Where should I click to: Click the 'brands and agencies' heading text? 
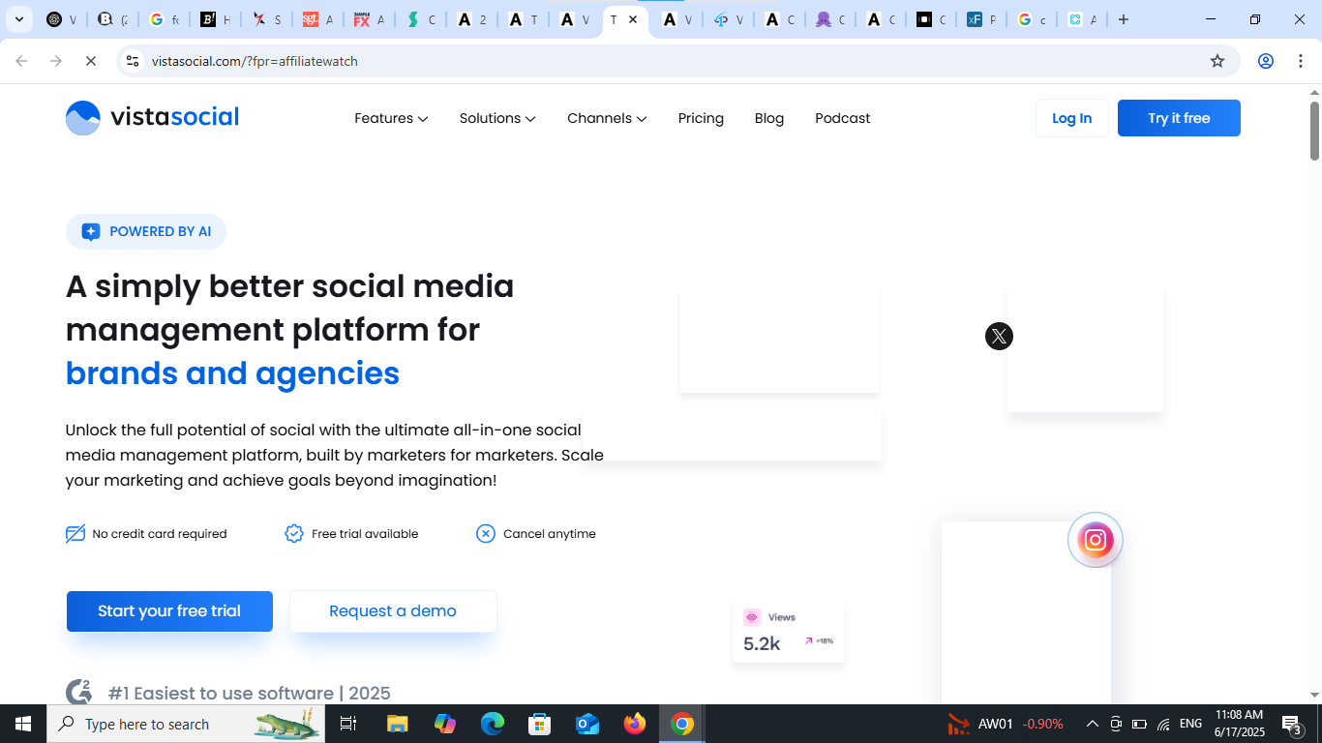[232, 373]
